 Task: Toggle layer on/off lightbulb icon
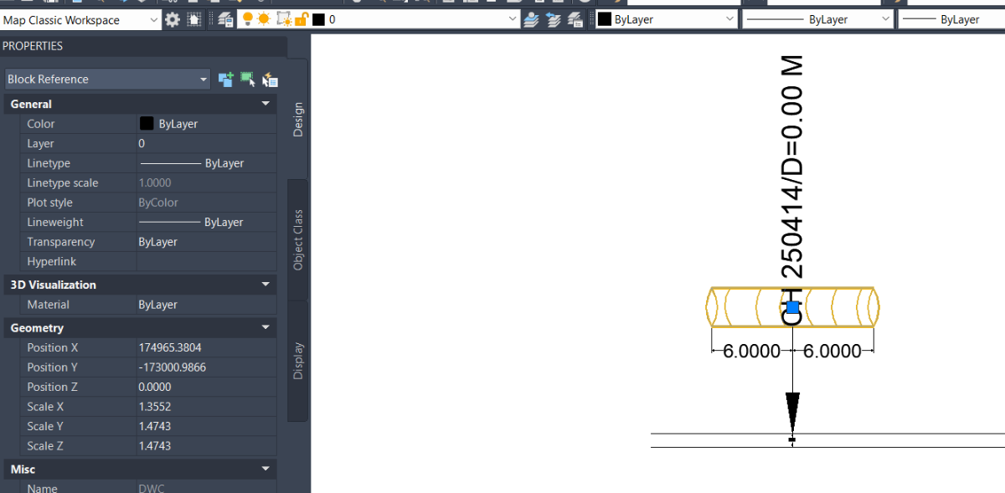point(248,19)
